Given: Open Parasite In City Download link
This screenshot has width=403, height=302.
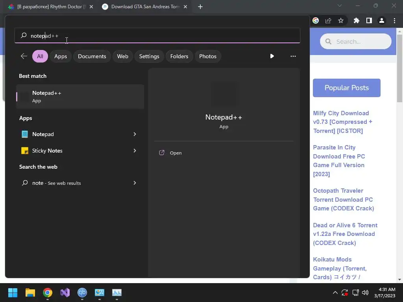Looking at the screenshot, I should (339, 160).
